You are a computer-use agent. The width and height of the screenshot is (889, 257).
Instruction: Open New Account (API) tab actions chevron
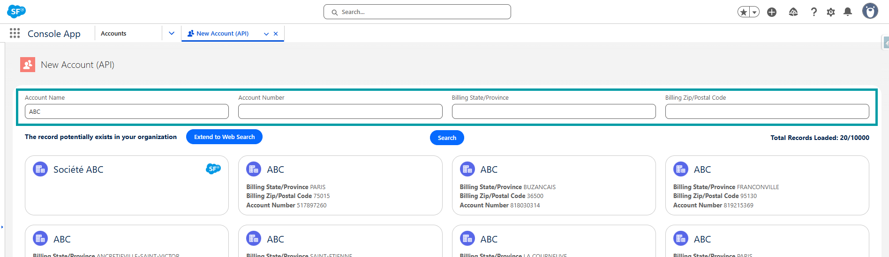[x=266, y=34]
